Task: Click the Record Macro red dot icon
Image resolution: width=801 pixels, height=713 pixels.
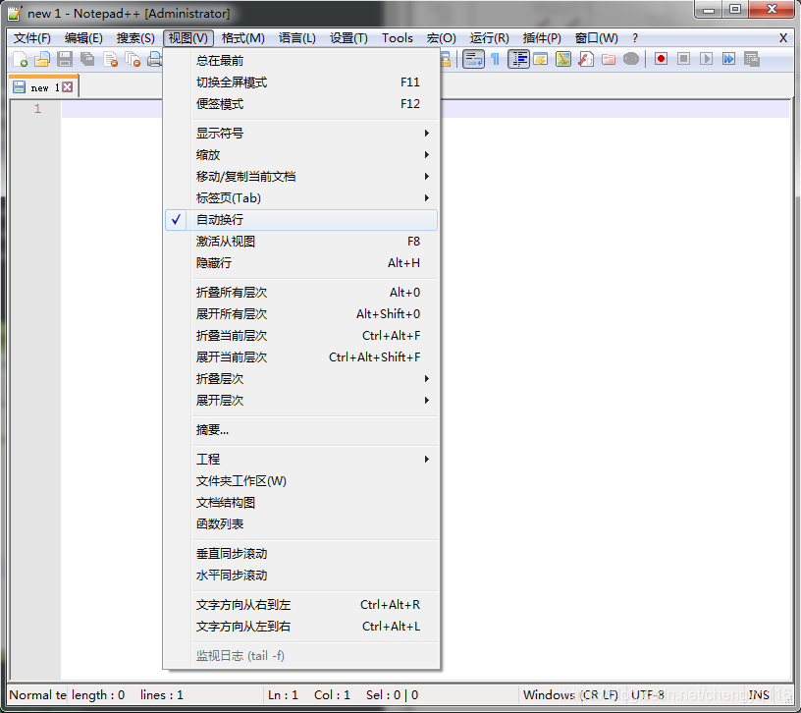Action: (x=661, y=59)
